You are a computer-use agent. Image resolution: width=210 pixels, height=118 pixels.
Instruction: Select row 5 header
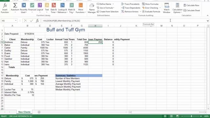click(2, 42)
